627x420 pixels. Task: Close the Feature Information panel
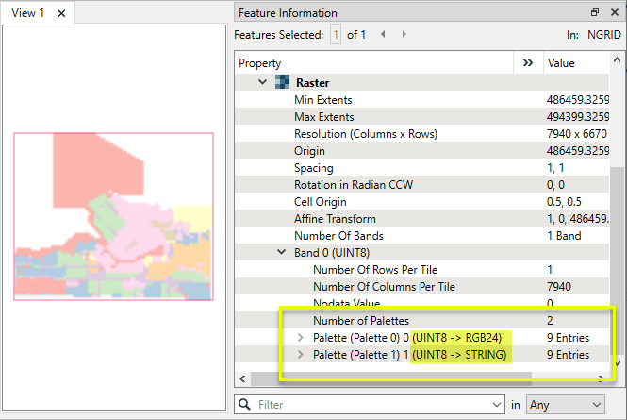tap(614, 12)
